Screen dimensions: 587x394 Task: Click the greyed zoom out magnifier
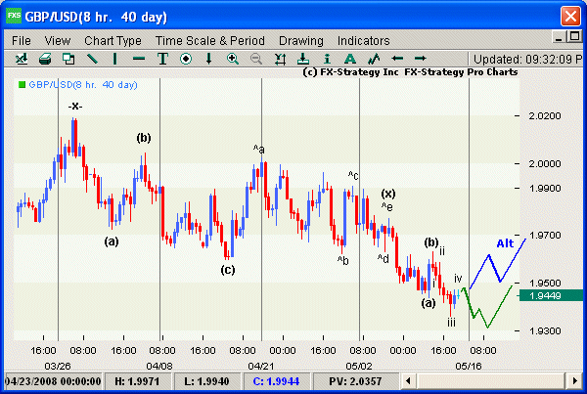pyautogui.click(x=256, y=59)
